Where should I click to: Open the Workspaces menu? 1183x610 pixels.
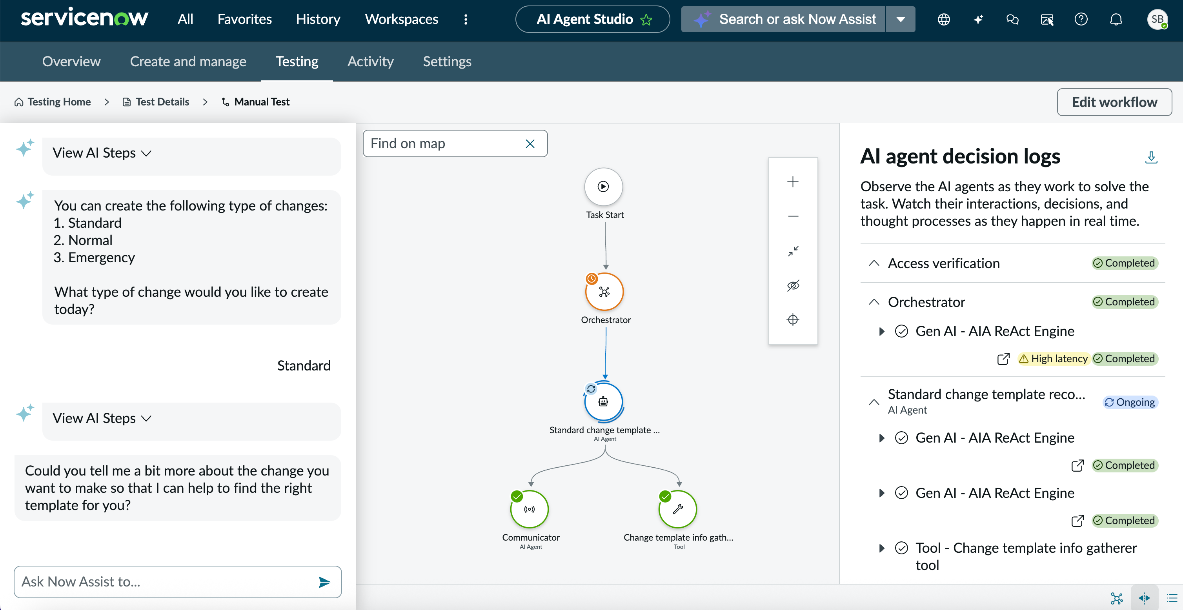[x=401, y=19]
